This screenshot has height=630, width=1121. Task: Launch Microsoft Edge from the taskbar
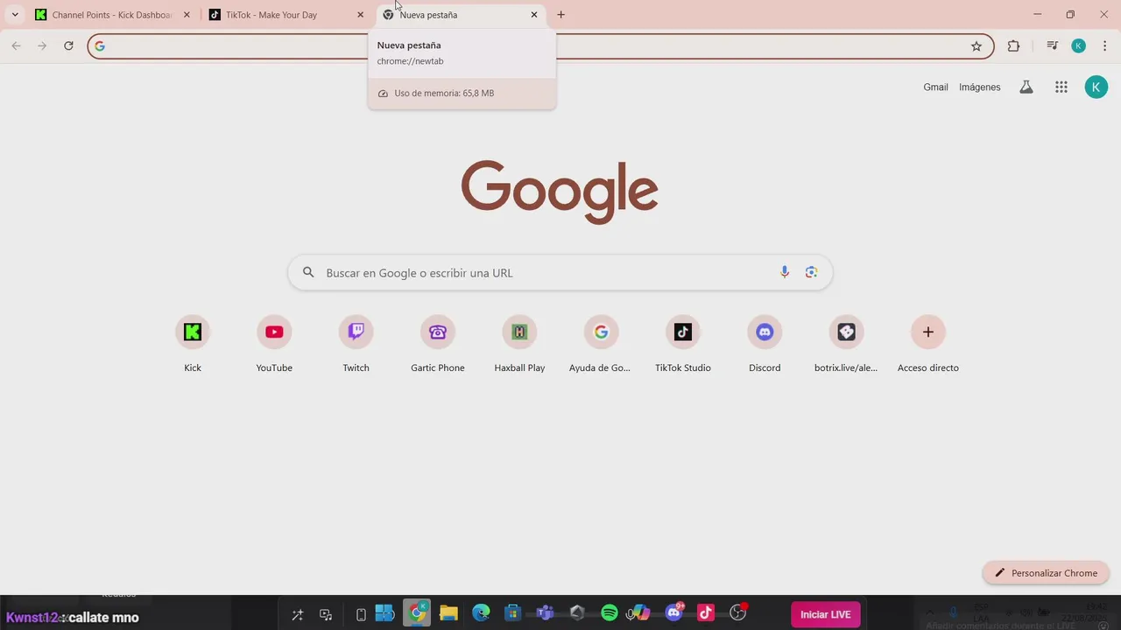[x=481, y=613]
